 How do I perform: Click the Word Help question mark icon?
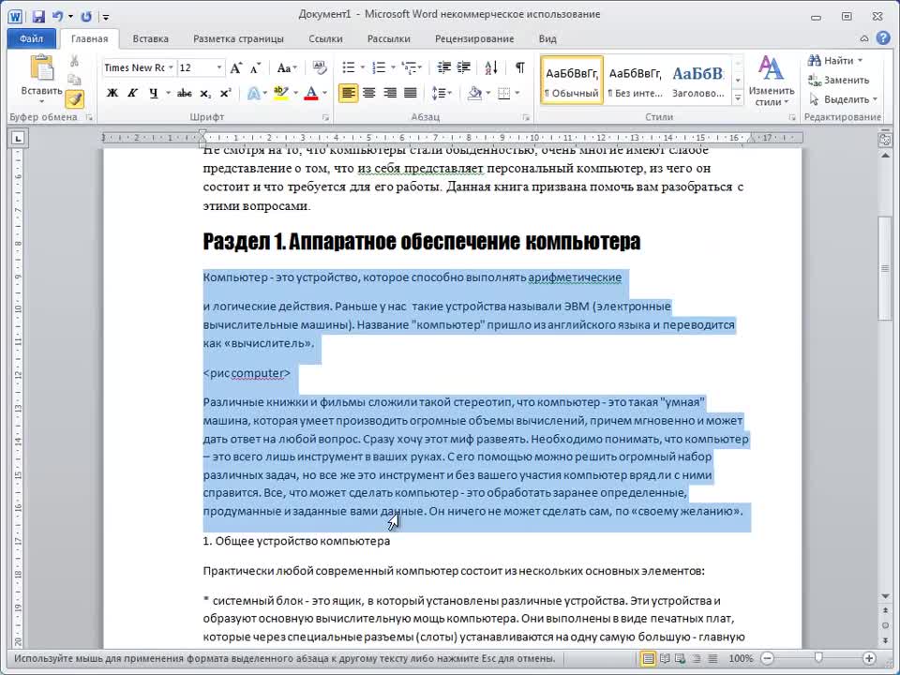883,38
